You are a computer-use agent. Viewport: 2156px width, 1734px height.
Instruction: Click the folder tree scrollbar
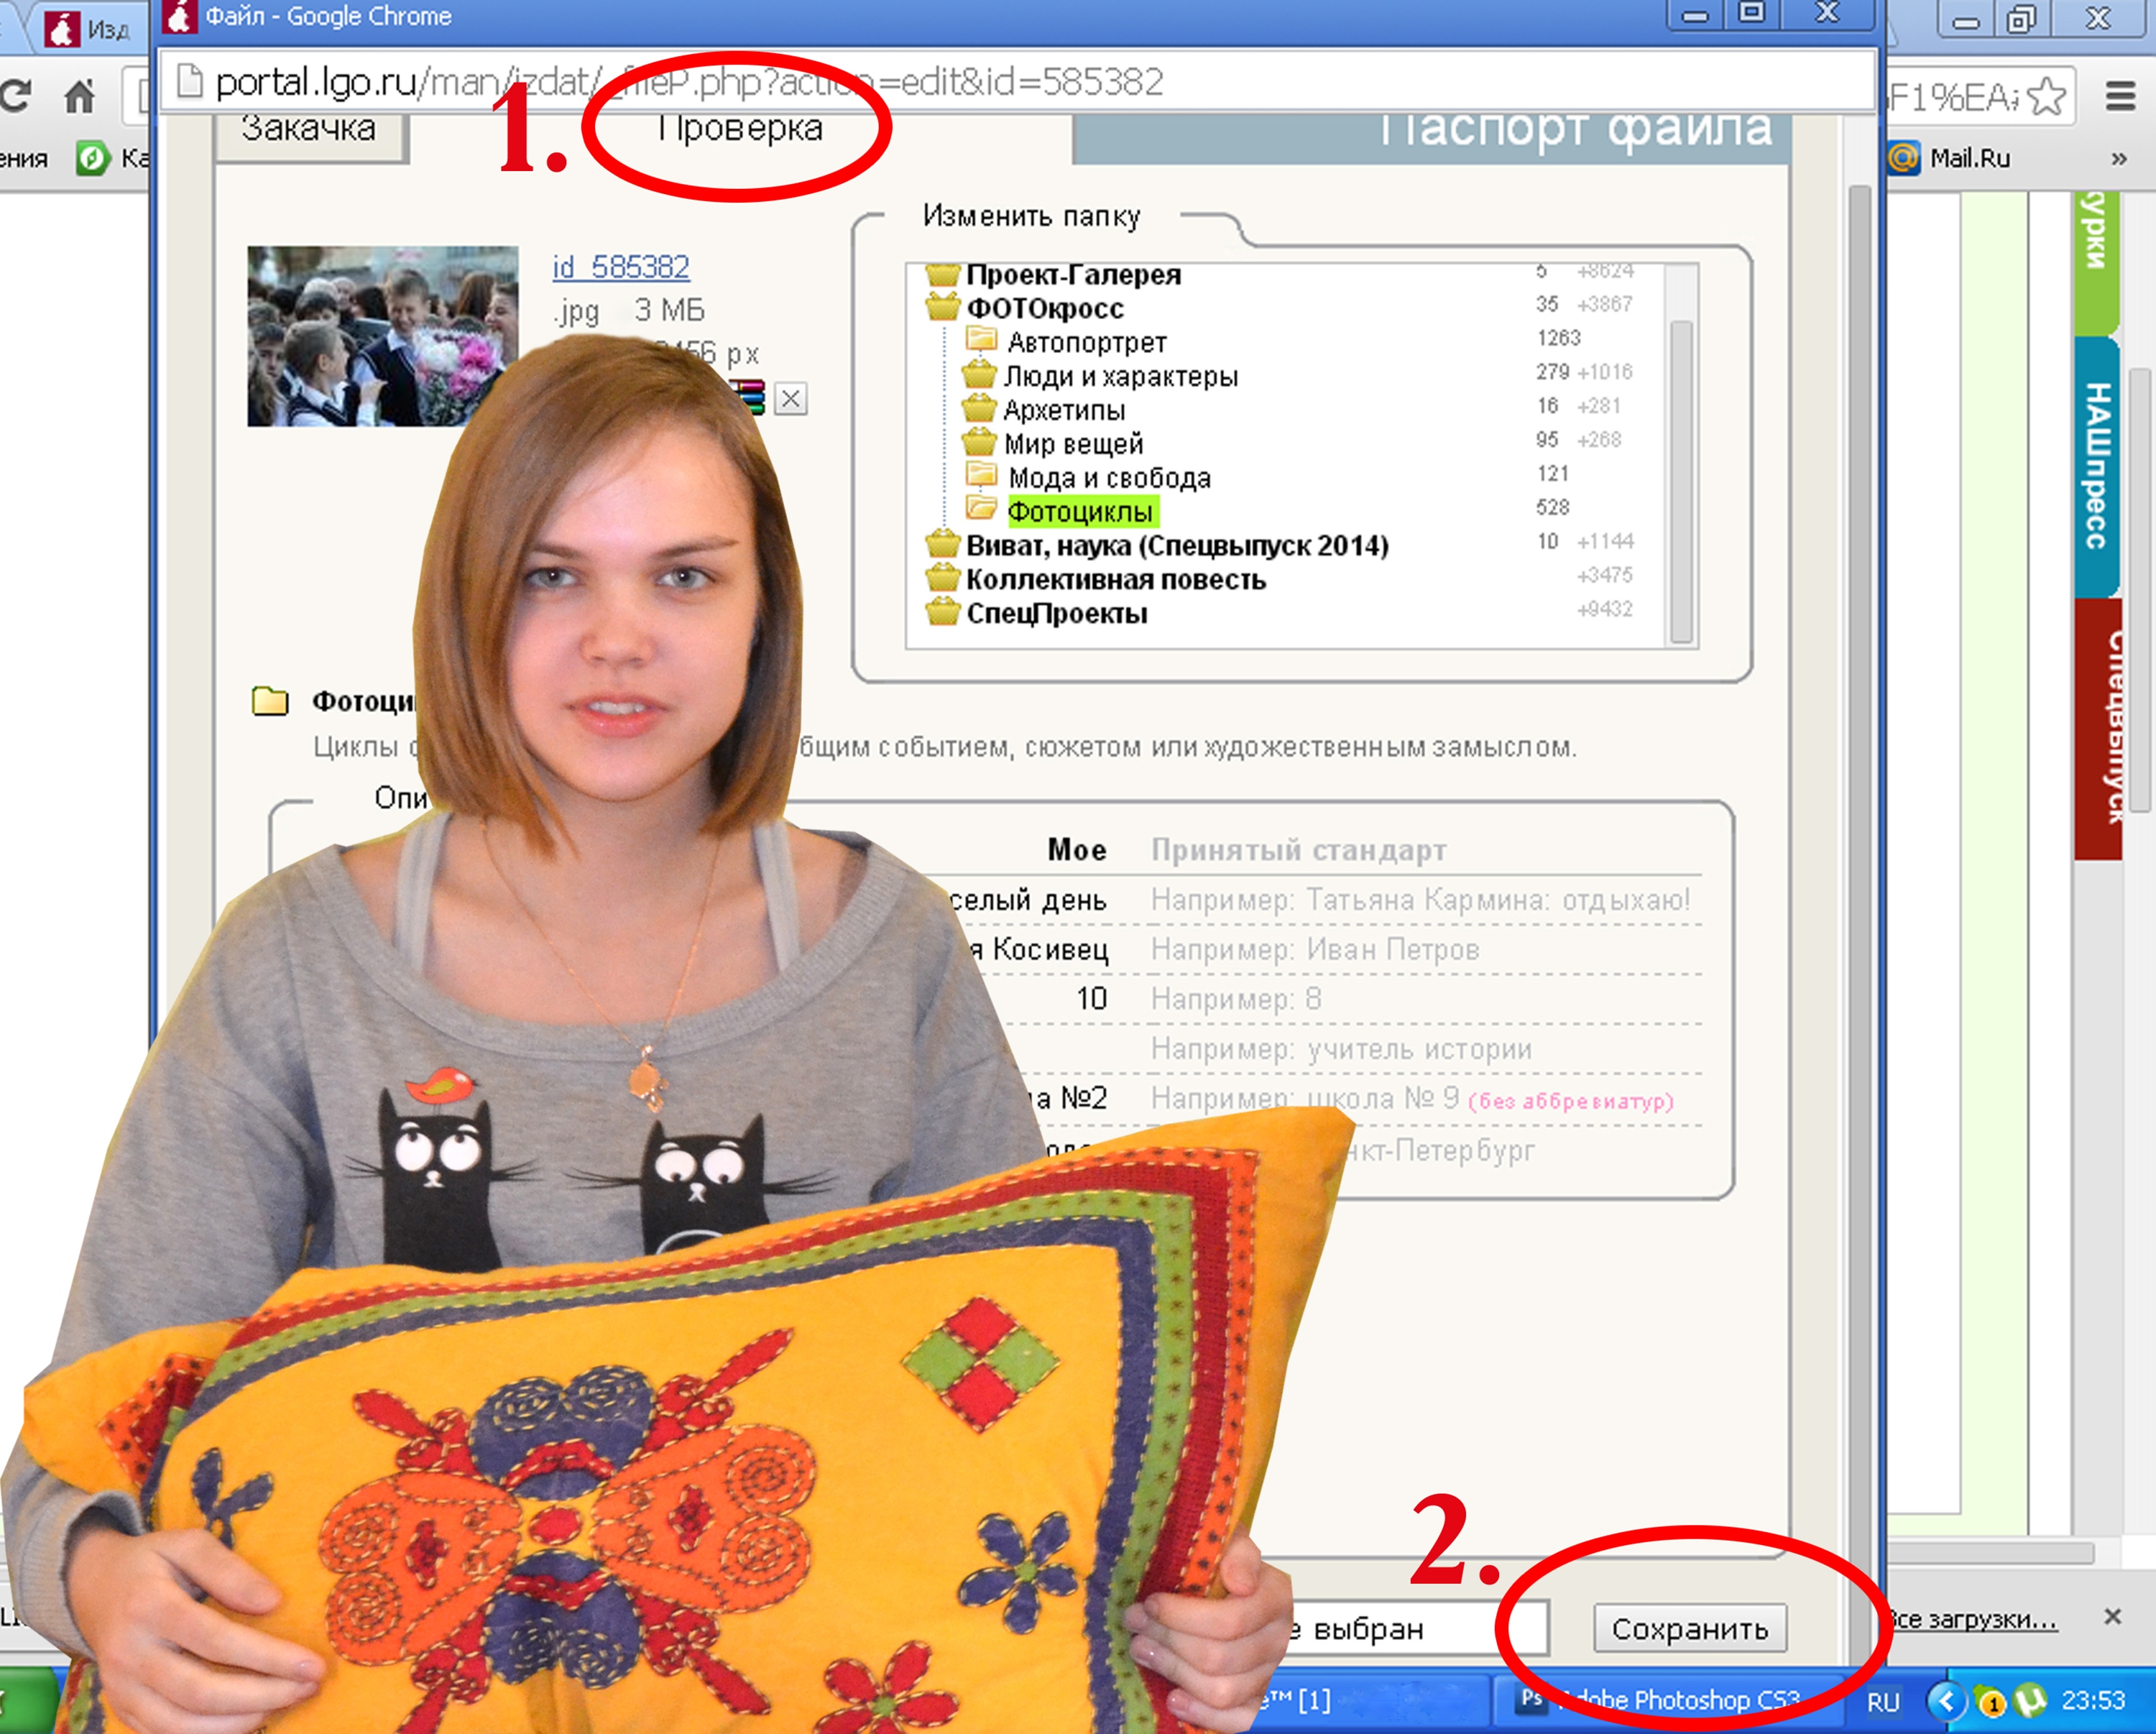(x=1681, y=480)
